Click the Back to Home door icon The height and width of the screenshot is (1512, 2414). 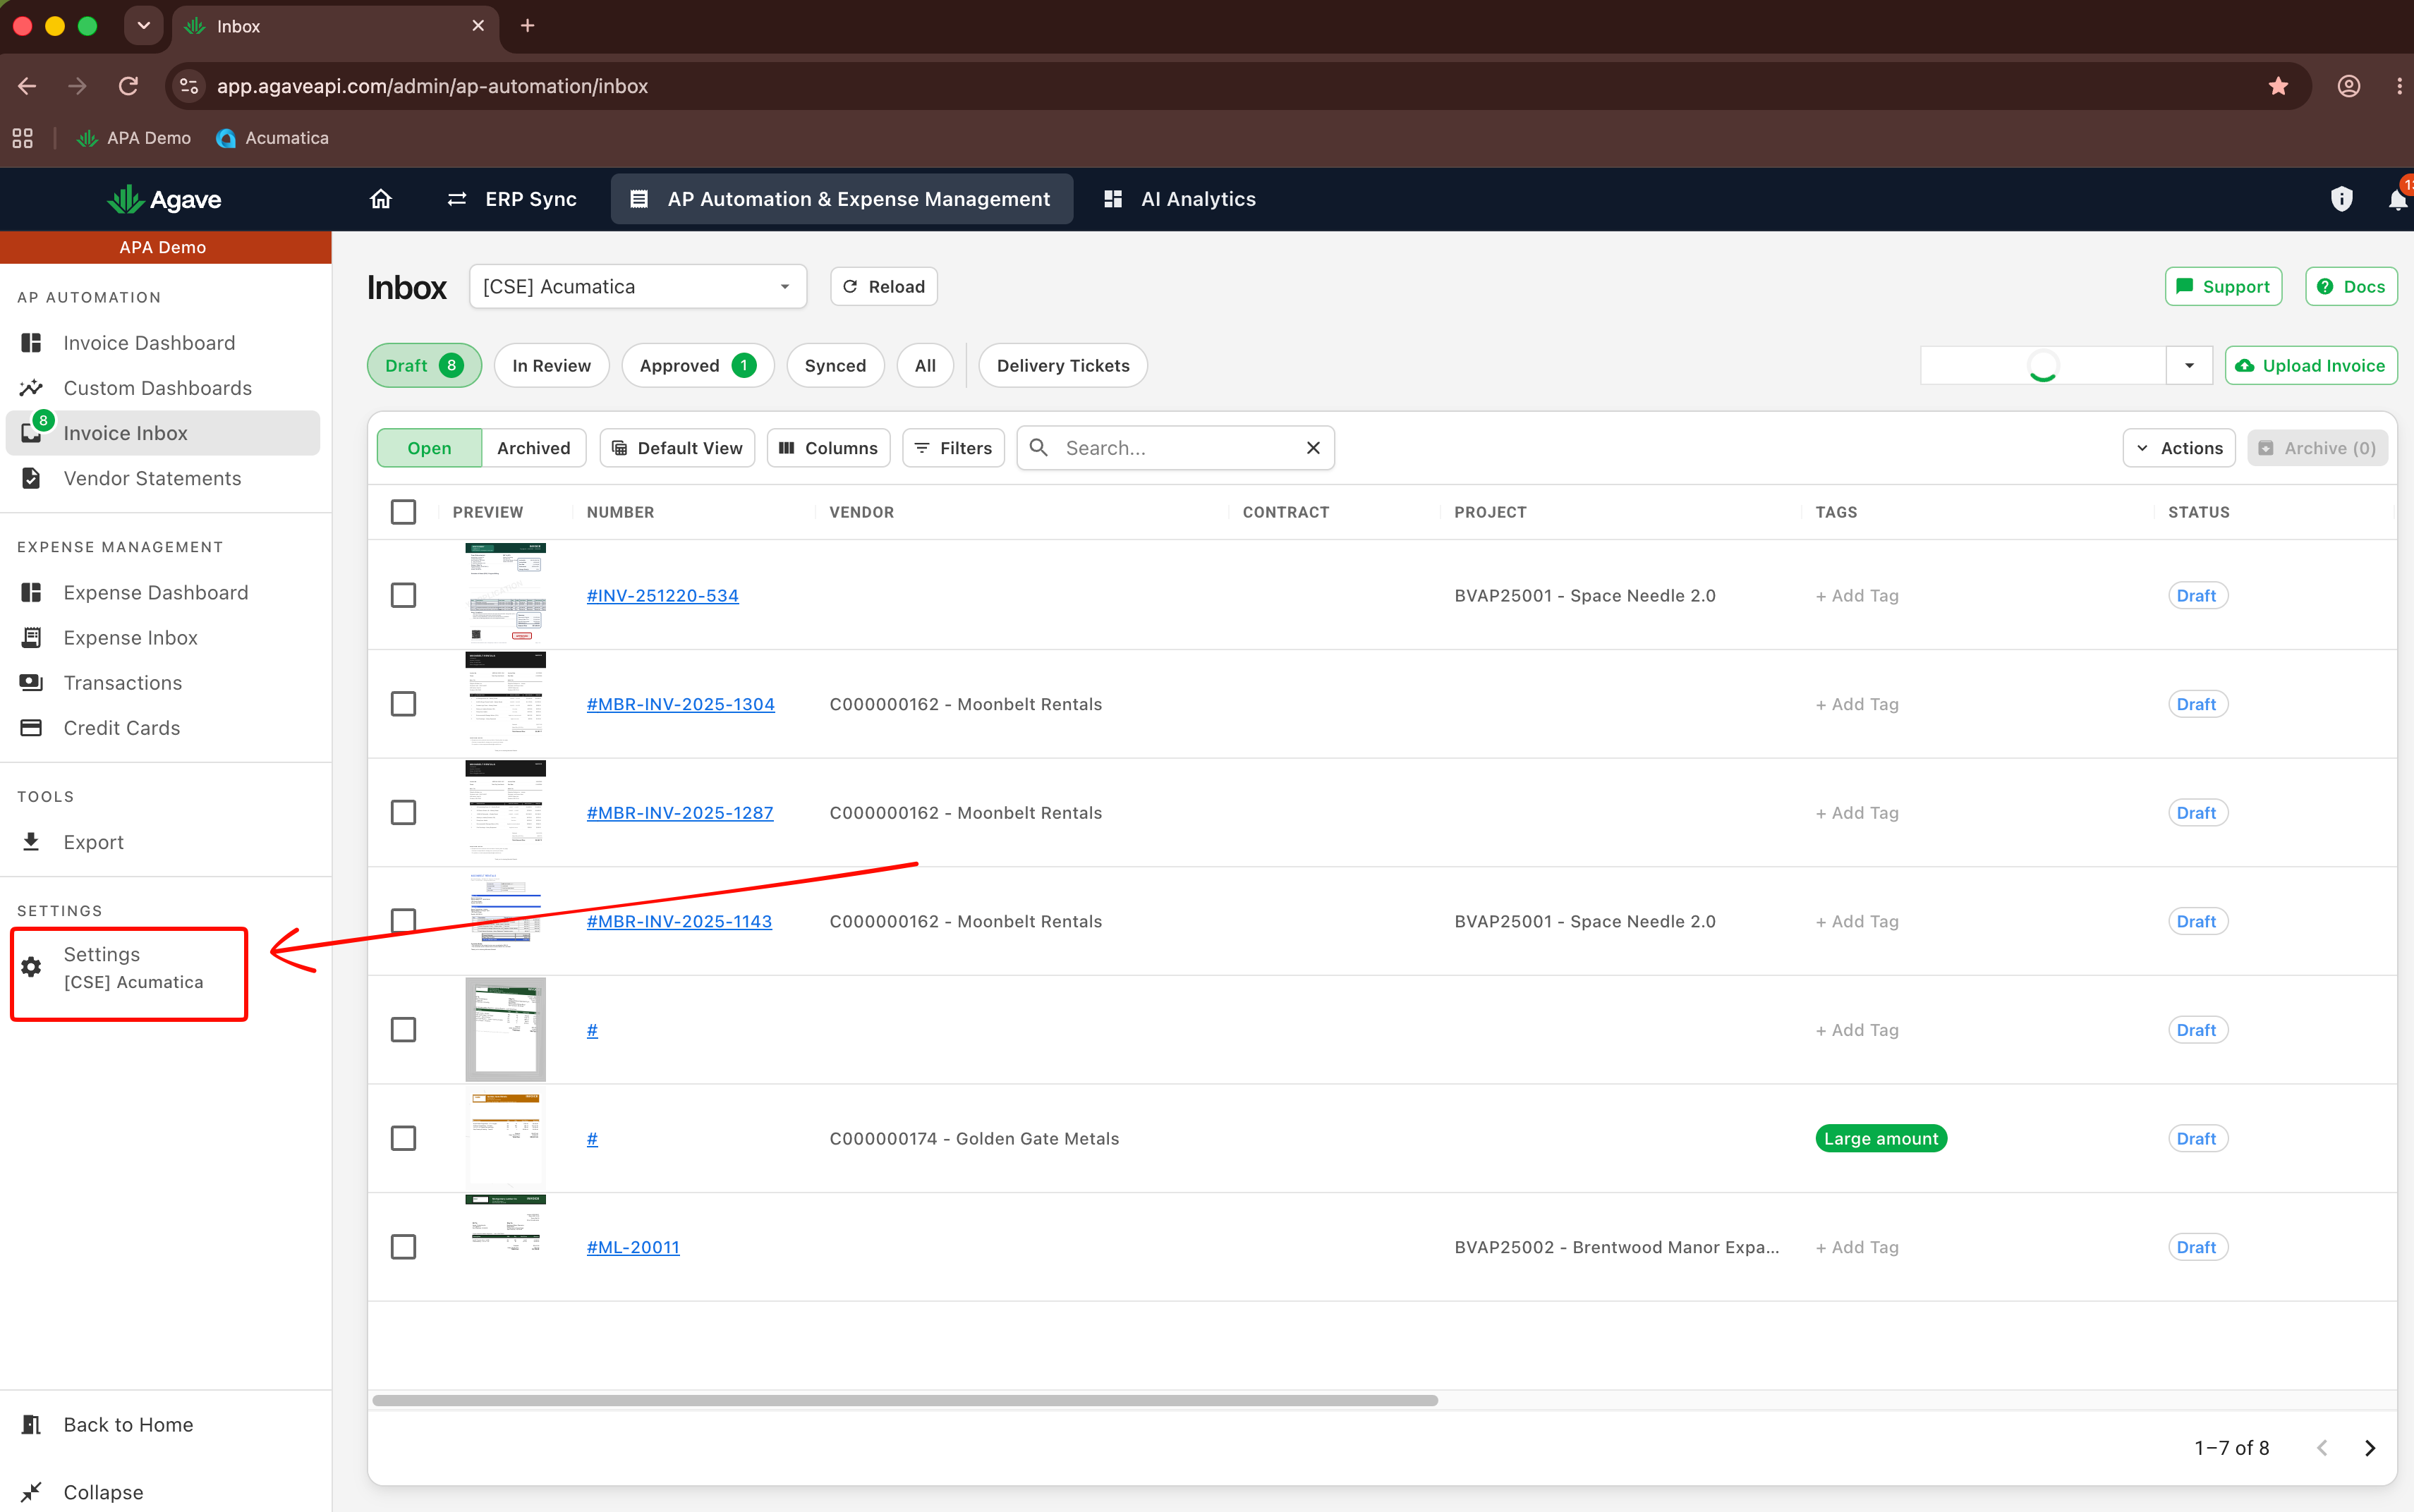31,1425
